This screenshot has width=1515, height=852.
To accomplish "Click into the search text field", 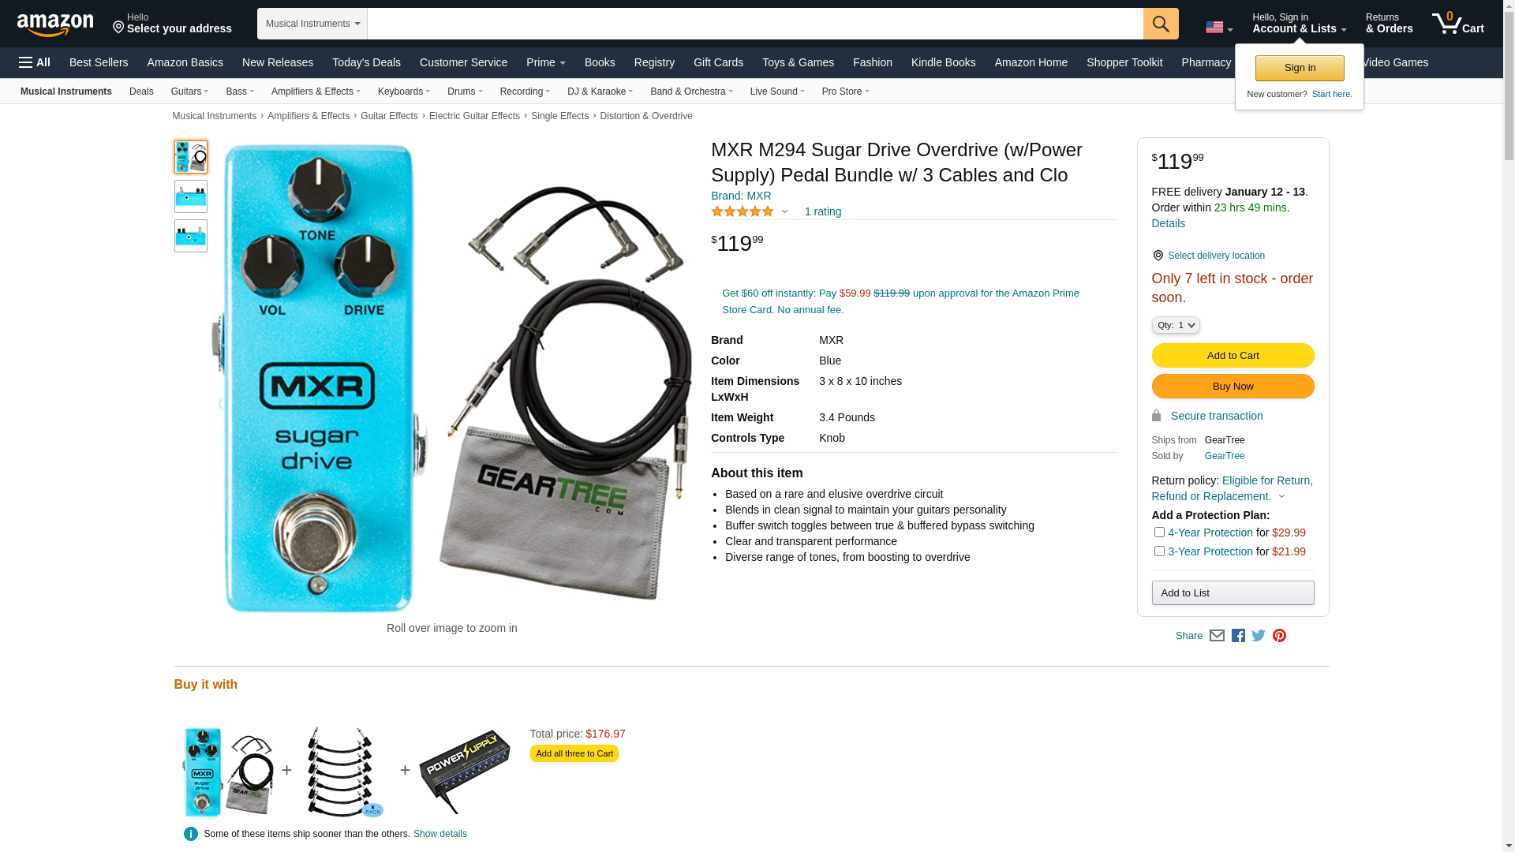I will click(x=755, y=24).
